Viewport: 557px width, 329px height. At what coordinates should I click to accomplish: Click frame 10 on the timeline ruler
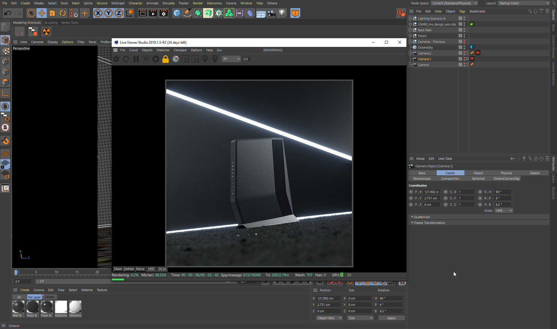(x=56, y=272)
